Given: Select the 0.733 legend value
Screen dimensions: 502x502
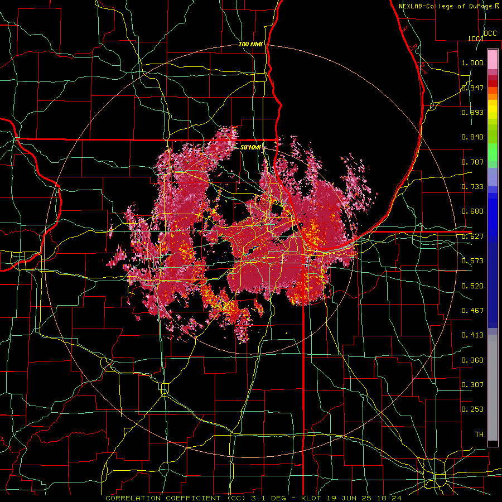Looking at the screenshot, I should pos(472,187).
